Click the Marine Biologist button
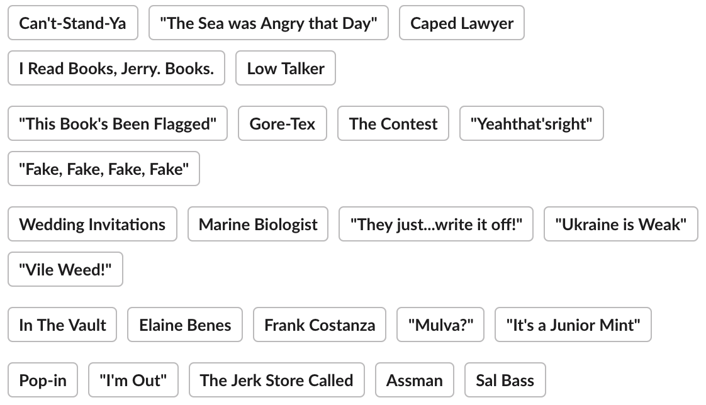 [x=258, y=225]
